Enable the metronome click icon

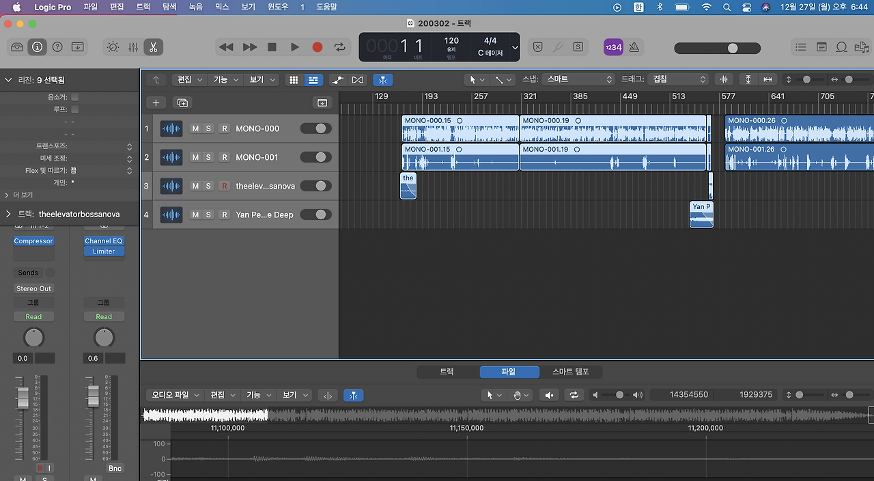click(634, 47)
